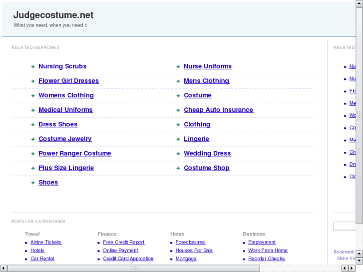Image resolution: width=363 pixels, height=272 pixels.
Task: Click the Travel category heading
Action: coord(32,234)
